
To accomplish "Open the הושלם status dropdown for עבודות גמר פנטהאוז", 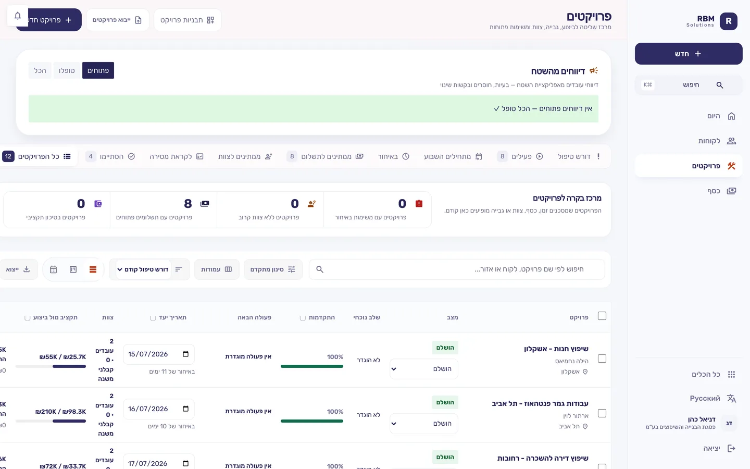I will [x=424, y=424].
